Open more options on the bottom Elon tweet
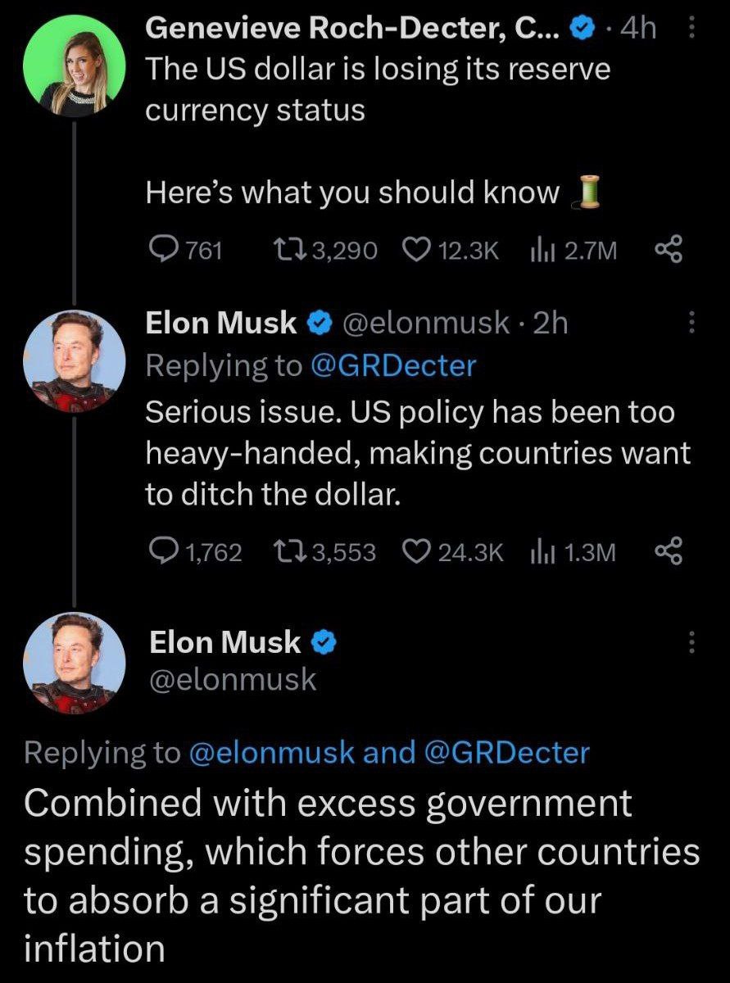Viewport: 730px width, 983px height. [x=690, y=642]
